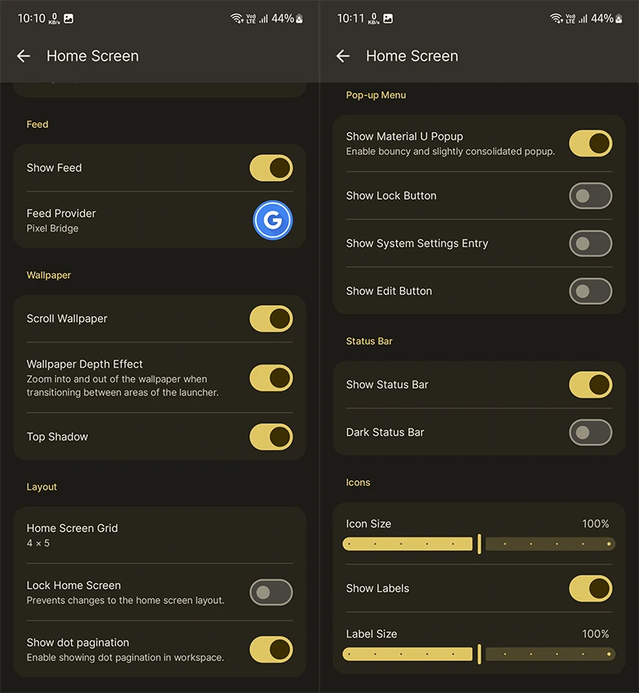Click the Label Size slider handle

pyautogui.click(x=479, y=654)
